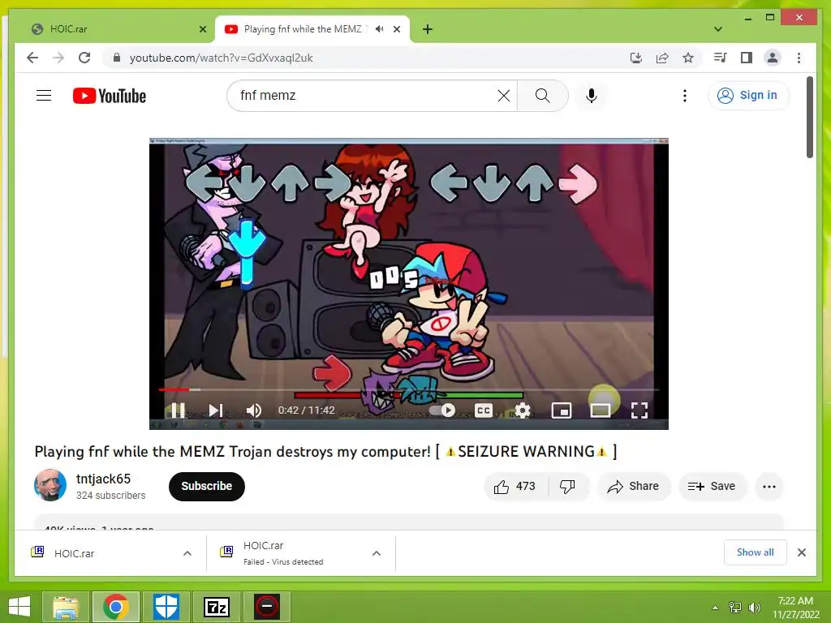Share the video
The width and height of the screenshot is (831, 623).
[634, 487]
